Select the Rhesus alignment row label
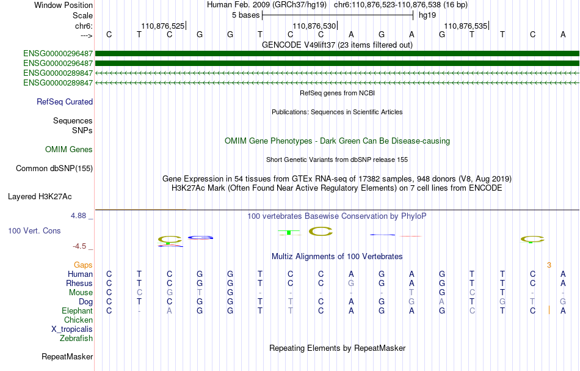 pos(79,284)
